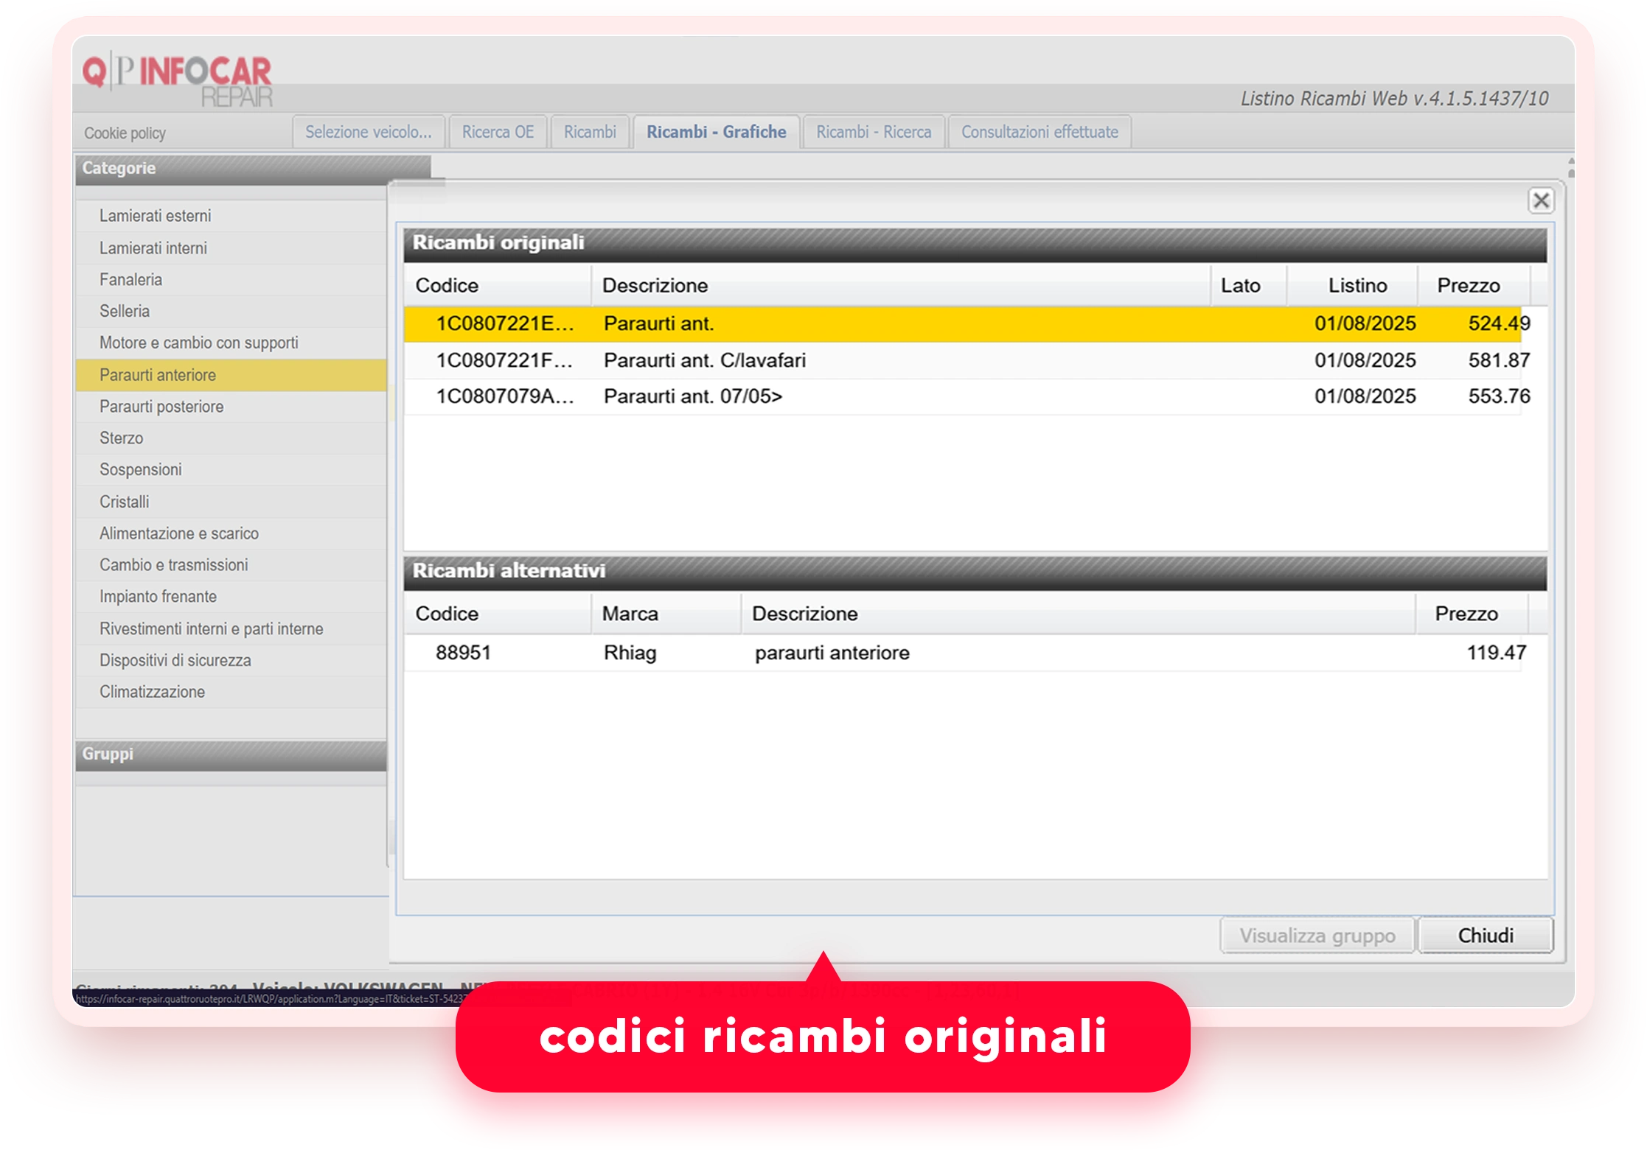The image size is (1647, 1150).
Task: Select part row 1C0807221F Paraurti ant. C/lavafari
Action: pos(962,360)
